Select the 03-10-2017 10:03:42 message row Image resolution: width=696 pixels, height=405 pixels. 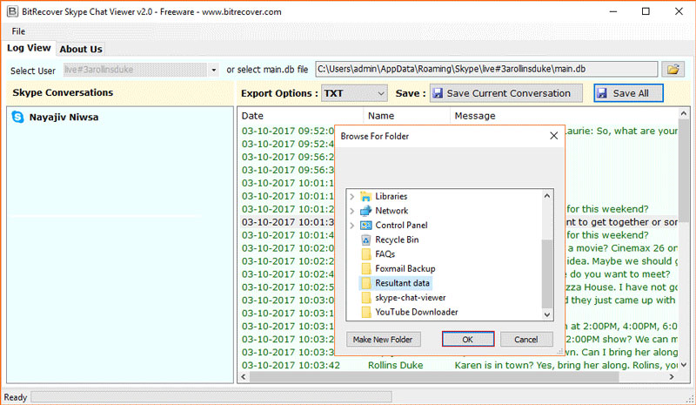point(458,365)
